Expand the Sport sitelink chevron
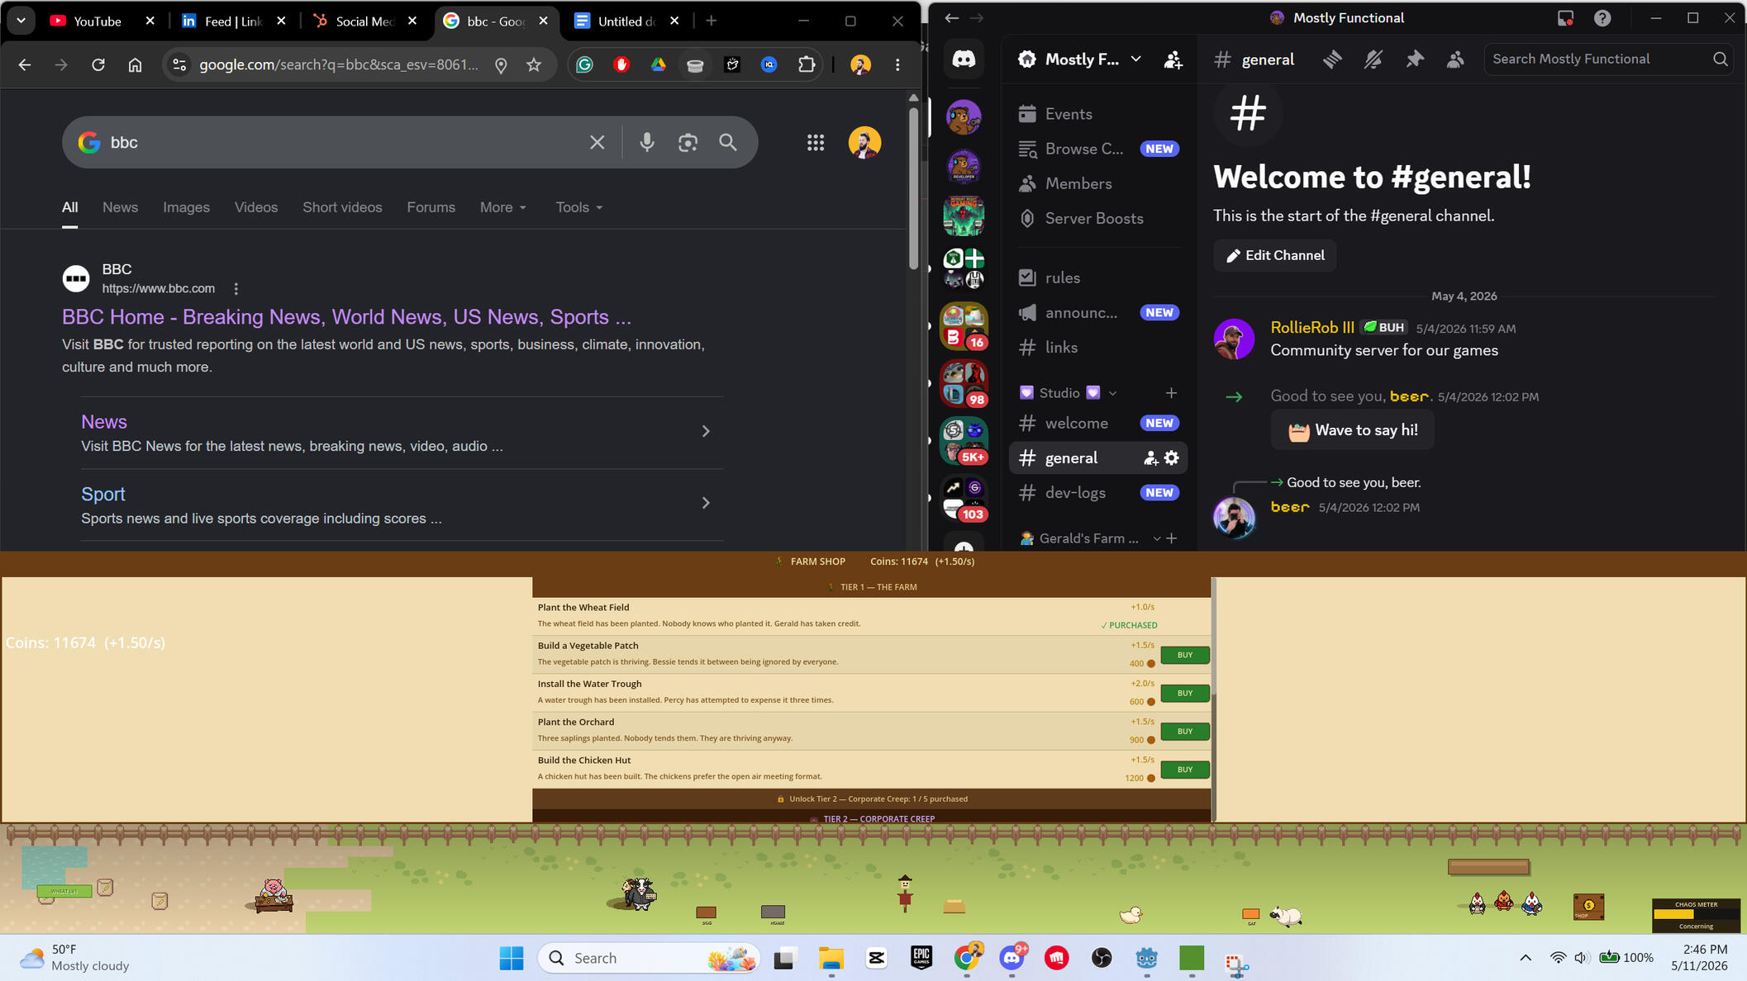 [706, 503]
